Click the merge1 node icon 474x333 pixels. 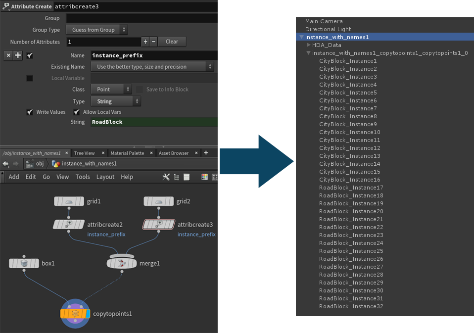pos(121,263)
